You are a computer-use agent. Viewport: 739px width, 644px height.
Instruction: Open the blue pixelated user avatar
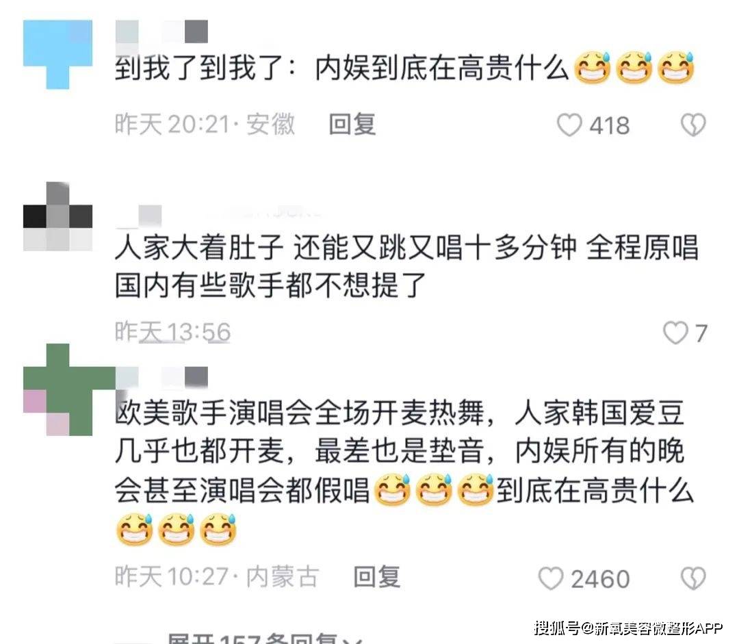[x=57, y=54]
